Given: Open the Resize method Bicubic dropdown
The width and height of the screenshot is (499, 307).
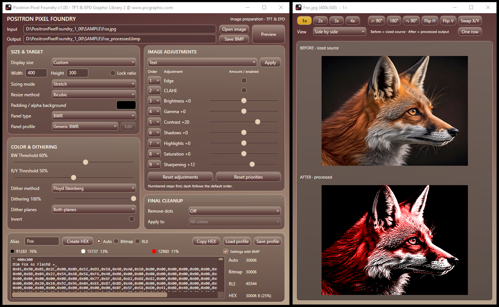Looking at the screenshot, I should click(94, 95).
